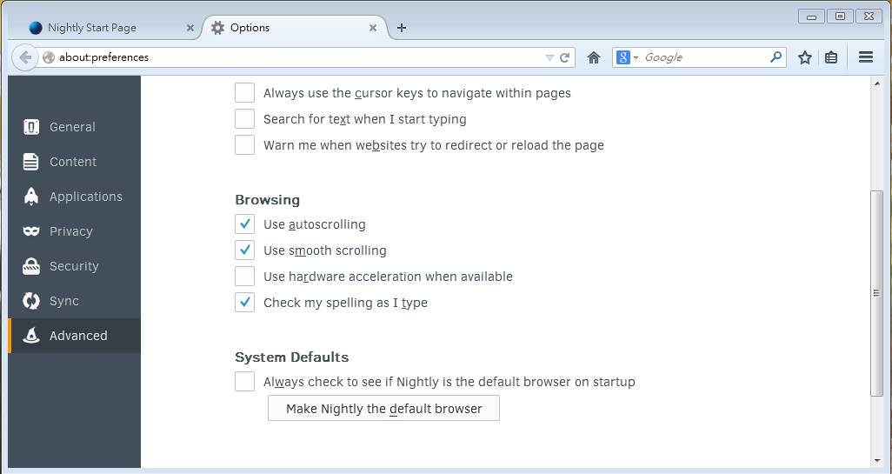The image size is (892, 474).
Task: Enable hardware acceleration when available
Action: point(244,277)
